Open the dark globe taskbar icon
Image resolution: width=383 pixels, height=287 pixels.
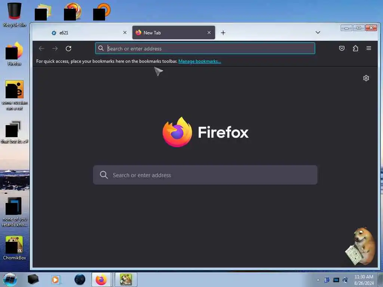click(x=80, y=280)
